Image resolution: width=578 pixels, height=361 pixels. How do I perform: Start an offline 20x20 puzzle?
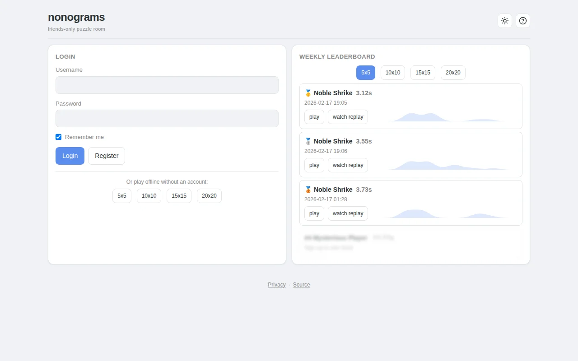coord(209,196)
